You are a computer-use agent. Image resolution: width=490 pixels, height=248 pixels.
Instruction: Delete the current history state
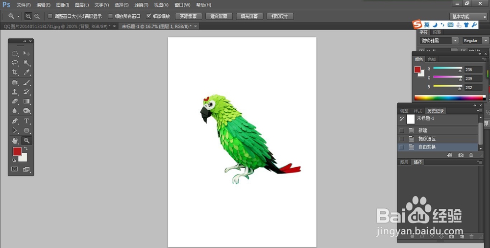pyautogui.click(x=471, y=155)
